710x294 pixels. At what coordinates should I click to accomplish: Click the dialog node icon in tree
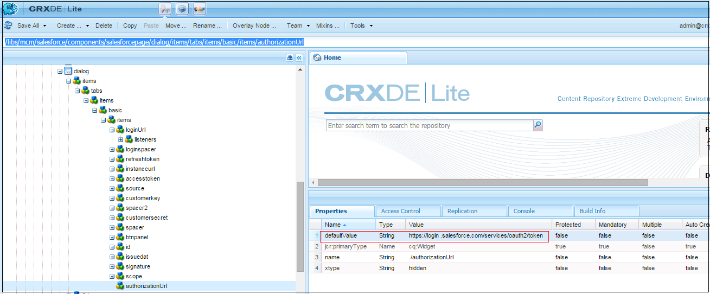click(x=68, y=71)
